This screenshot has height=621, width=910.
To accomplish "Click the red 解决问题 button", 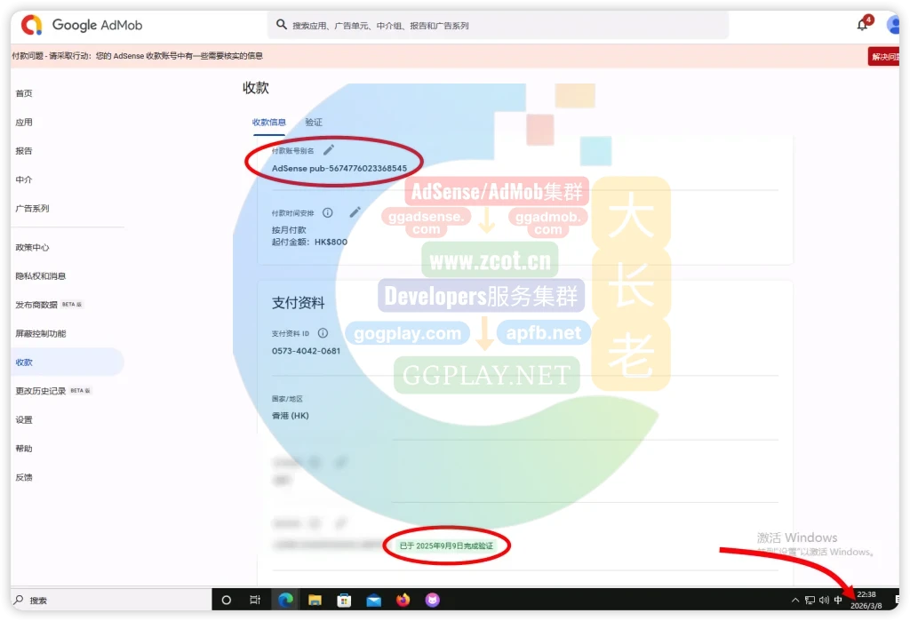I will [x=885, y=56].
